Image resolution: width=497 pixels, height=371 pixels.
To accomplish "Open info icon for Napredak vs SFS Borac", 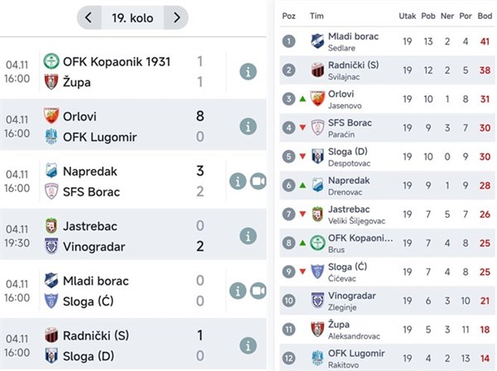I will (238, 181).
